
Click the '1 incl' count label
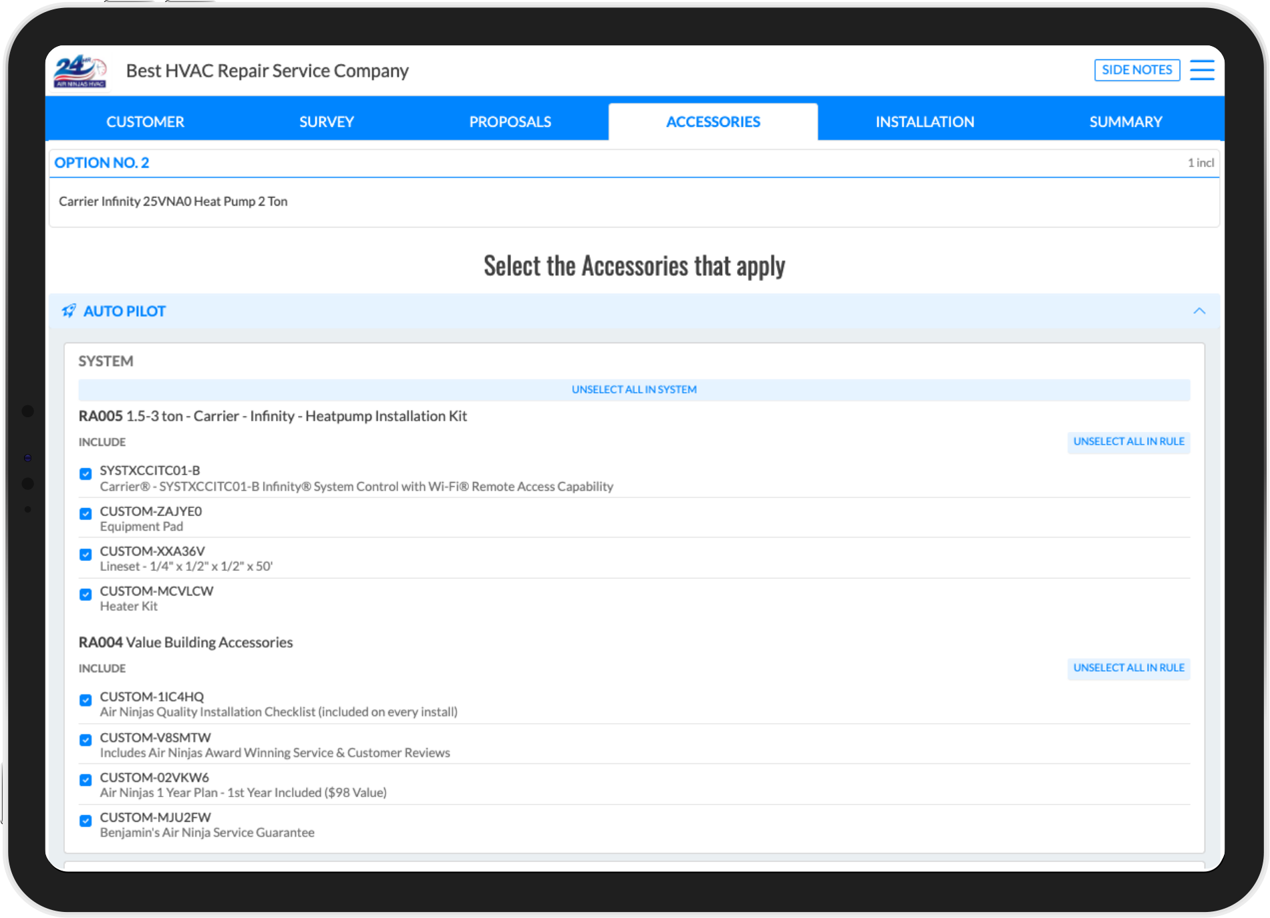(x=1201, y=163)
